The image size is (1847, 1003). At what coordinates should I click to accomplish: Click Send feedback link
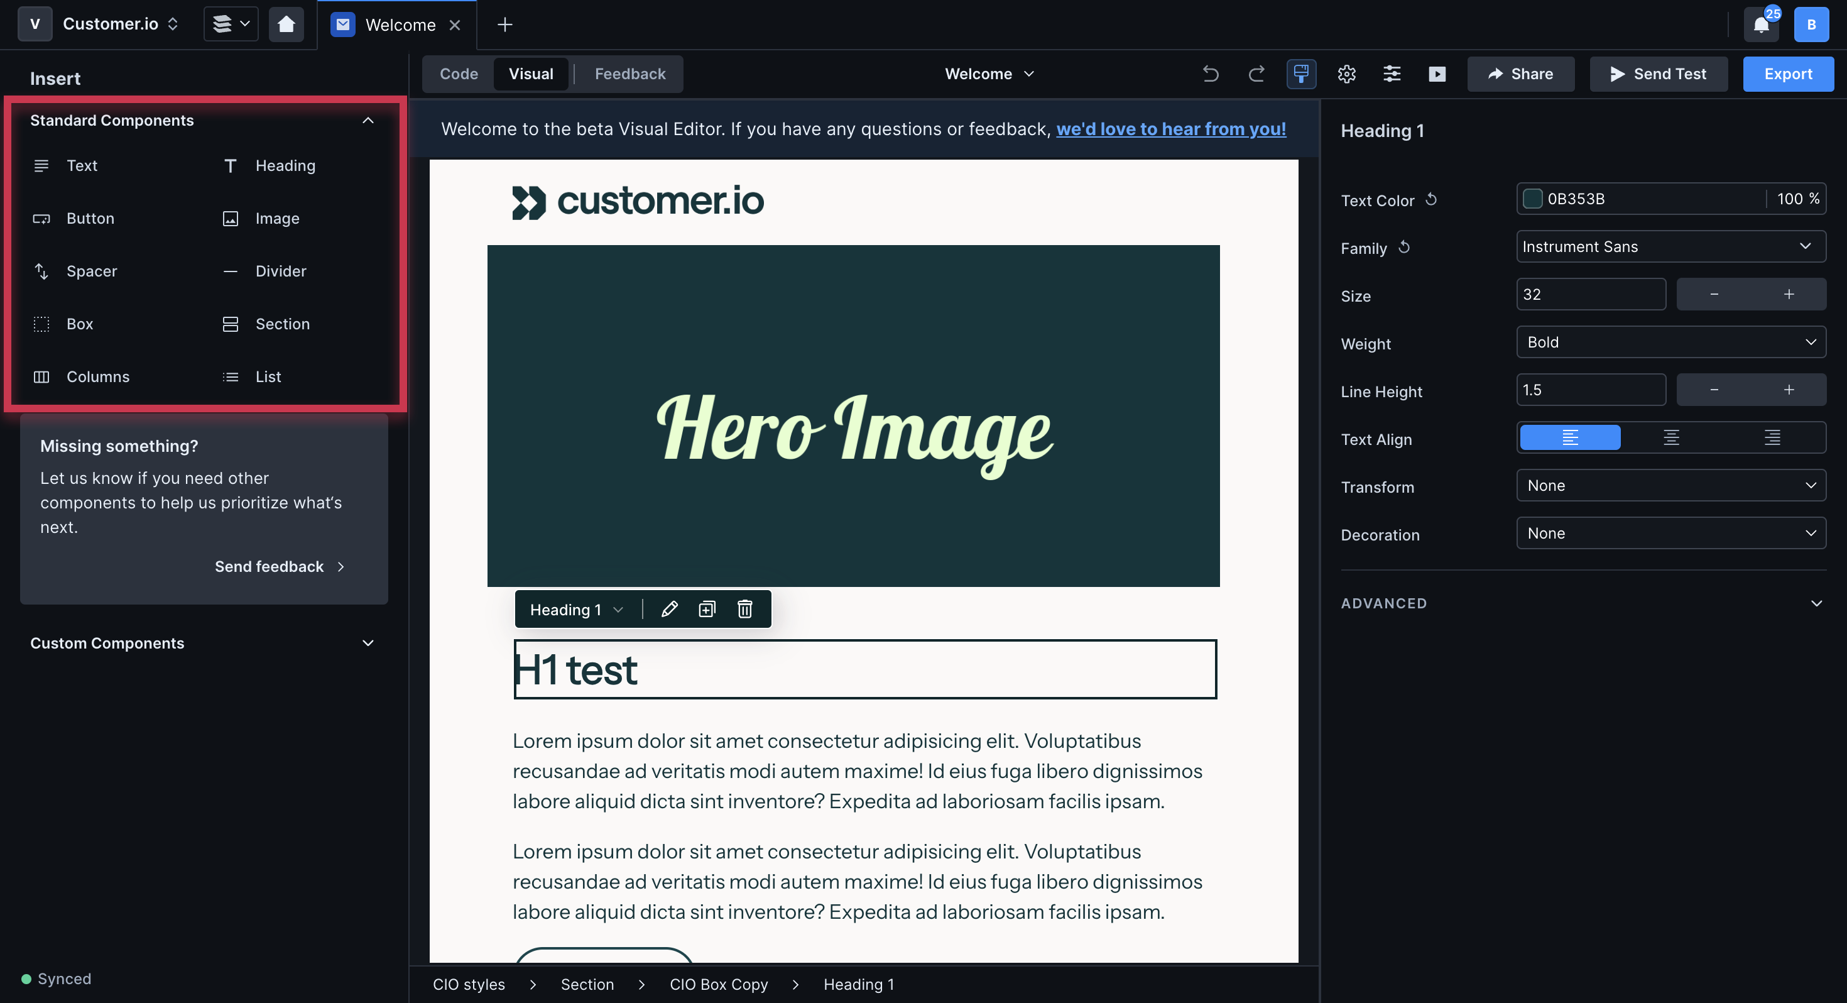click(280, 567)
